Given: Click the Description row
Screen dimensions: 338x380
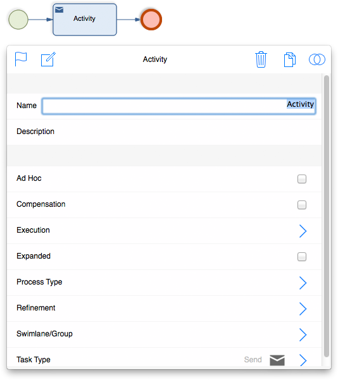Looking at the screenshot, I should point(165,132).
